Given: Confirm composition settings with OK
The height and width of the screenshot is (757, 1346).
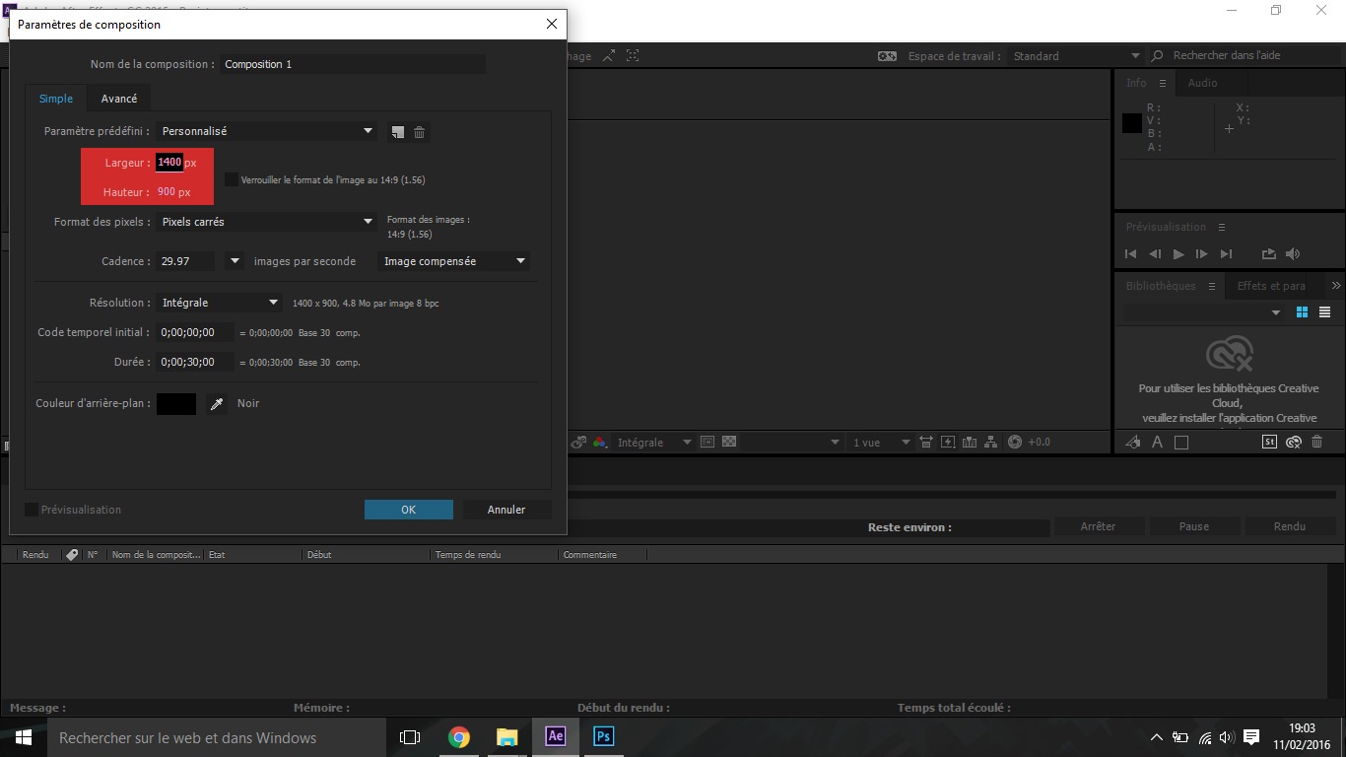Looking at the screenshot, I should pos(408,510).
